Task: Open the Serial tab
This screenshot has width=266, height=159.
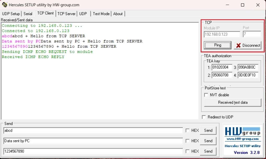Action: pyautogui.click(x=28, y=14)
